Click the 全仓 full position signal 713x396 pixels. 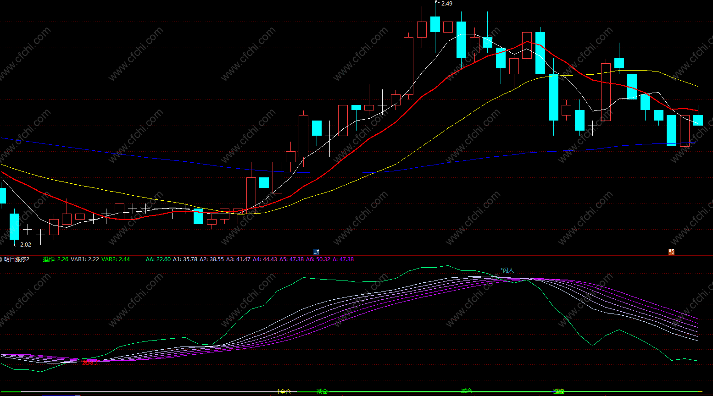pos(284,391)
